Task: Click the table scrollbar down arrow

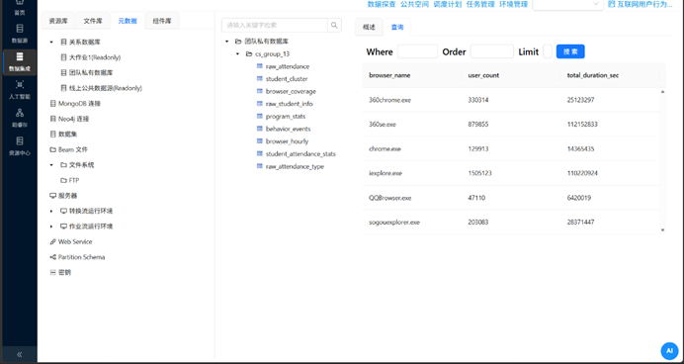Action: (x=662, y=230)
